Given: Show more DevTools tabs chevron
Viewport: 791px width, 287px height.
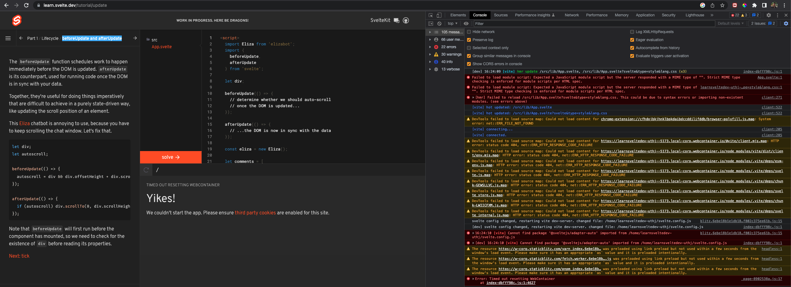Looking at the screenshot, I should tap(712, 15).
